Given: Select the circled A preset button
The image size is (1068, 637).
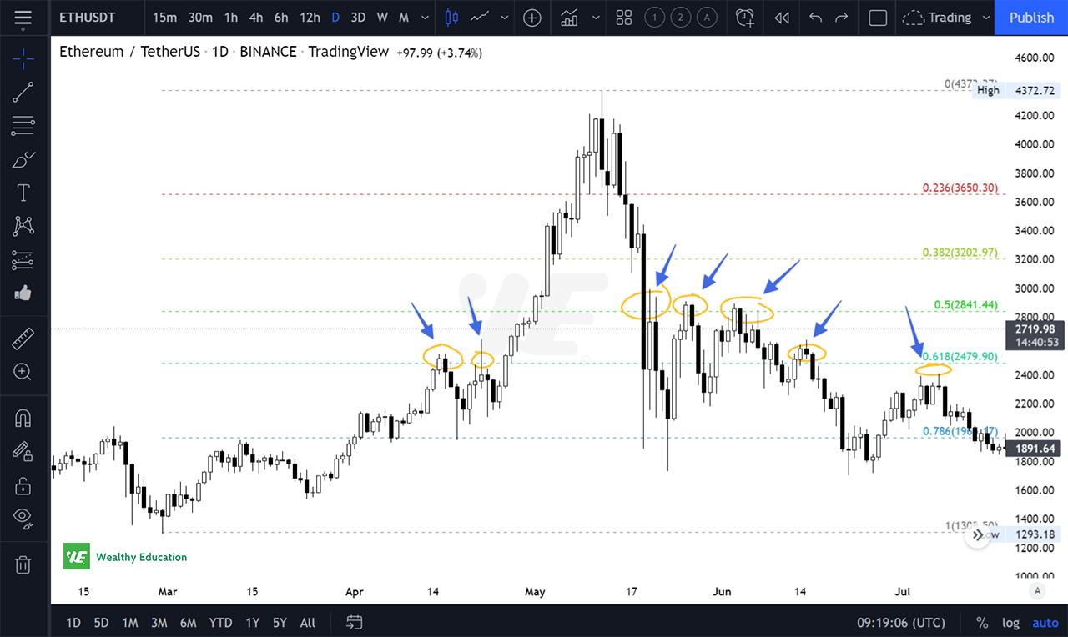Looking at the screenshot, I should coord(708,18).
